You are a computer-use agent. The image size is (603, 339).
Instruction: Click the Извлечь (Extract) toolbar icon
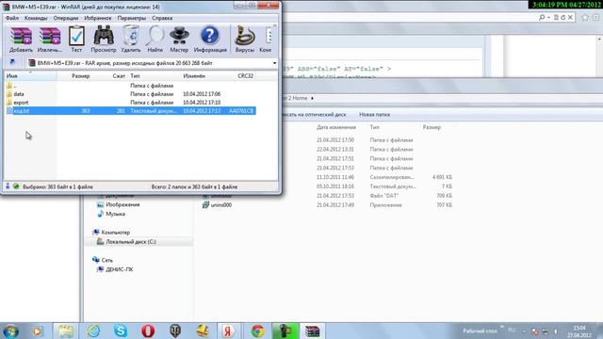coord(50,39)
